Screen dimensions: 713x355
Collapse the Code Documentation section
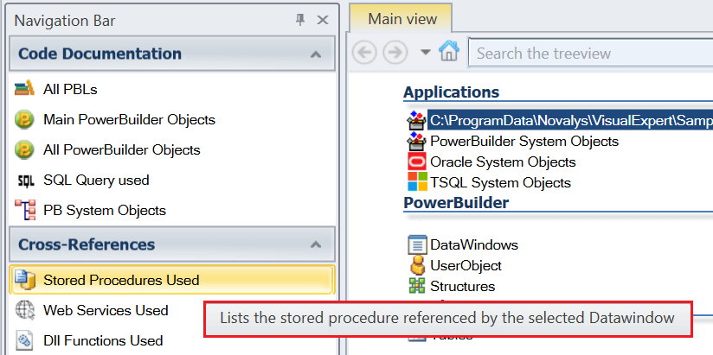316,54
